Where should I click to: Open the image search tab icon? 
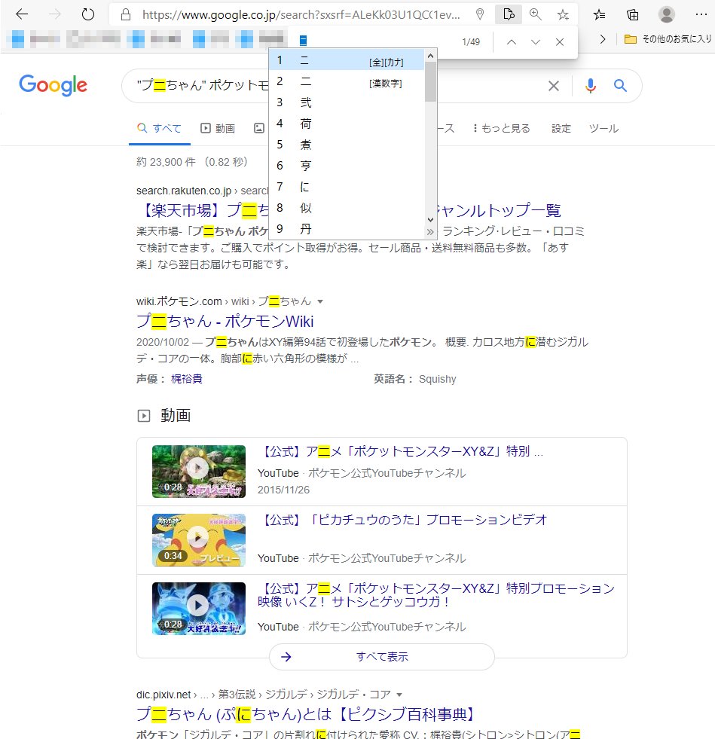click(259, 128)
